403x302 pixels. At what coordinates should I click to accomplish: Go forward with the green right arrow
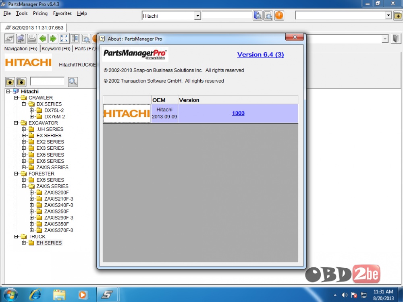53,39
